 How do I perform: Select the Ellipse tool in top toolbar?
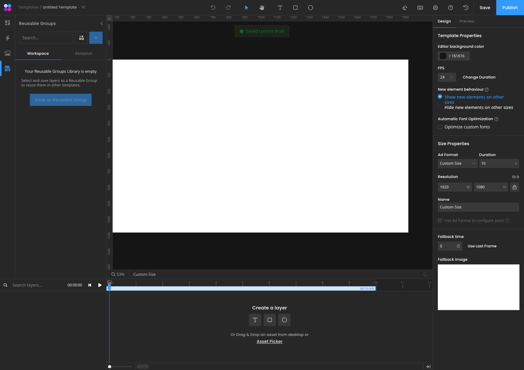[x=311, y=8]
